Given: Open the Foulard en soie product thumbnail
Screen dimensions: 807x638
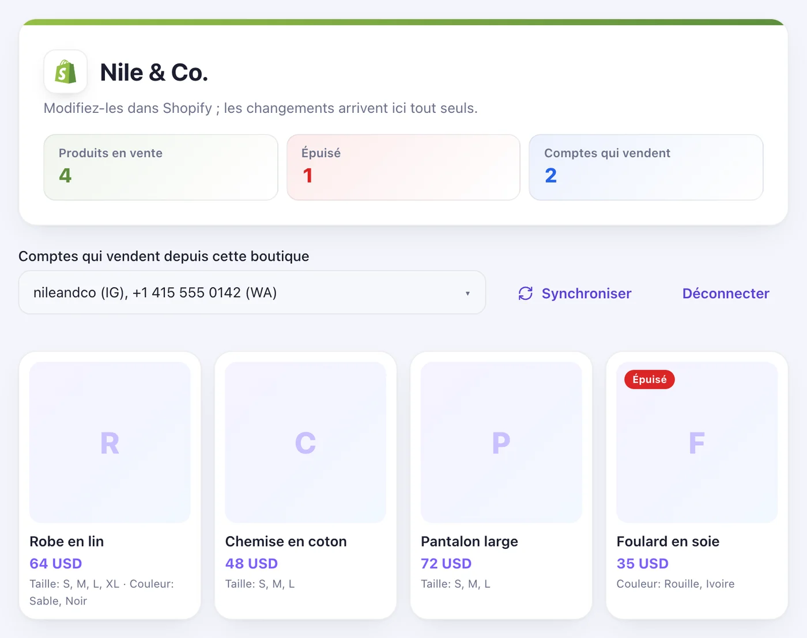Looking at the screenshot, I should point(697,442).
